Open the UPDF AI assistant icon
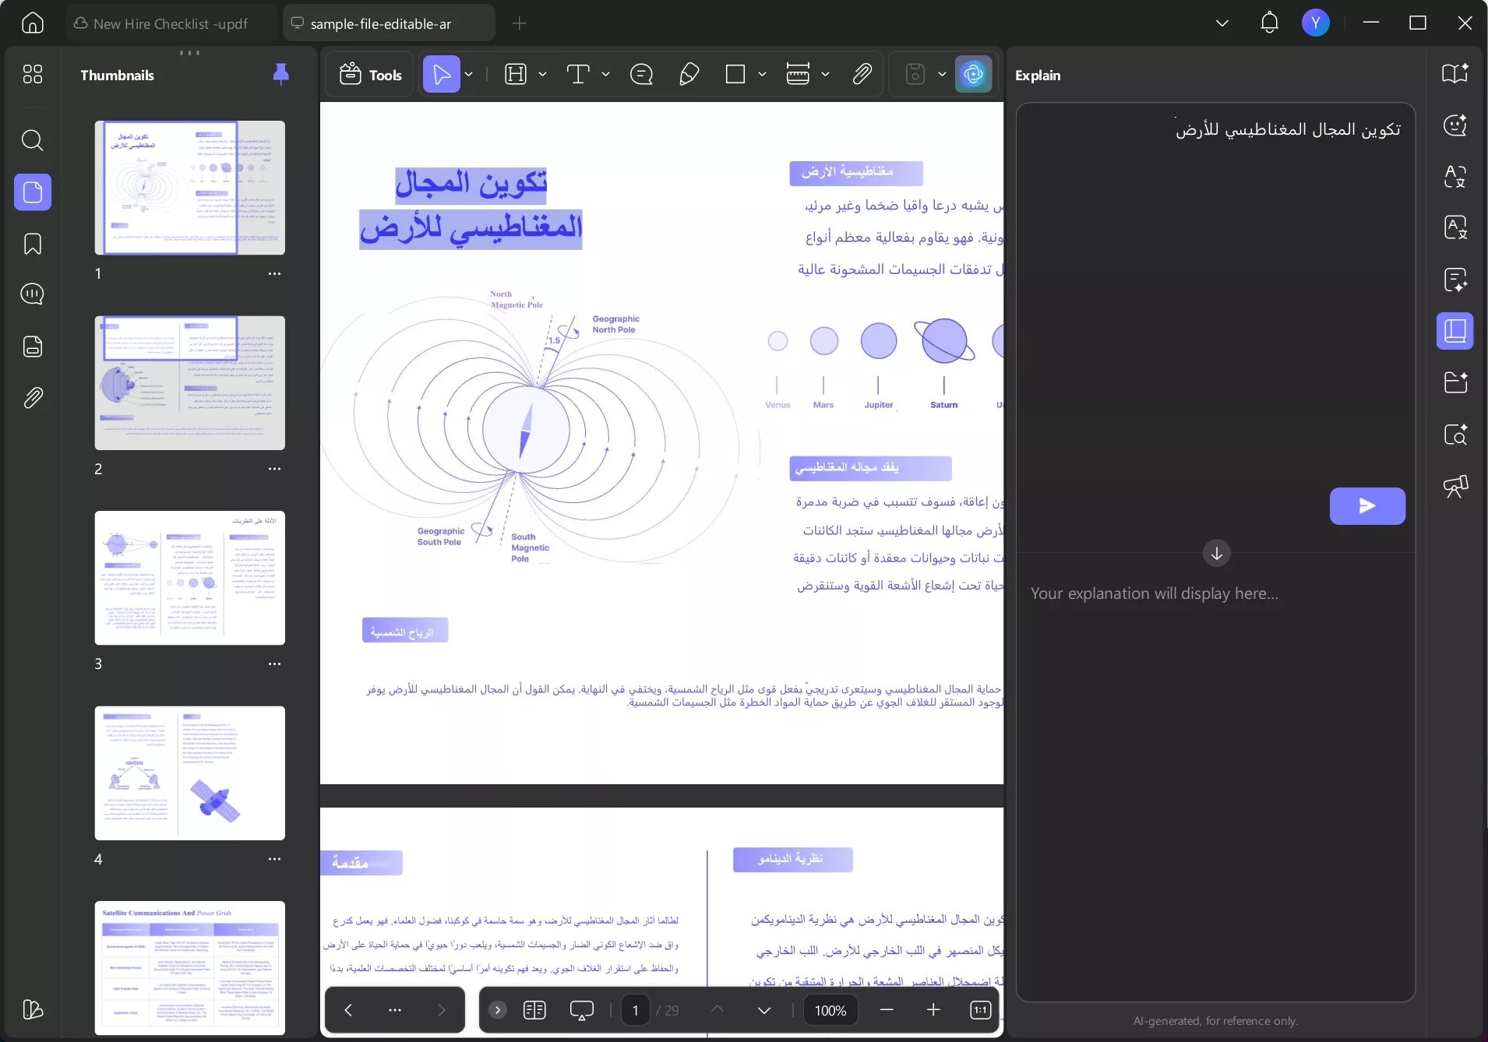The height and width of the screenshot is (1042, 1488). pyautogui.click(x=973, y=75)
